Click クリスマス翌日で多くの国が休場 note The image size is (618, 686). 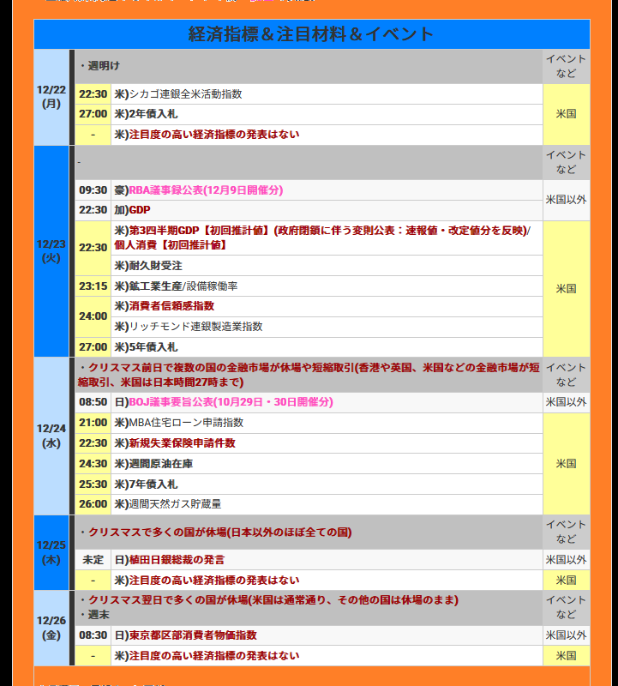pyautogui.click(x=269, y=600)
